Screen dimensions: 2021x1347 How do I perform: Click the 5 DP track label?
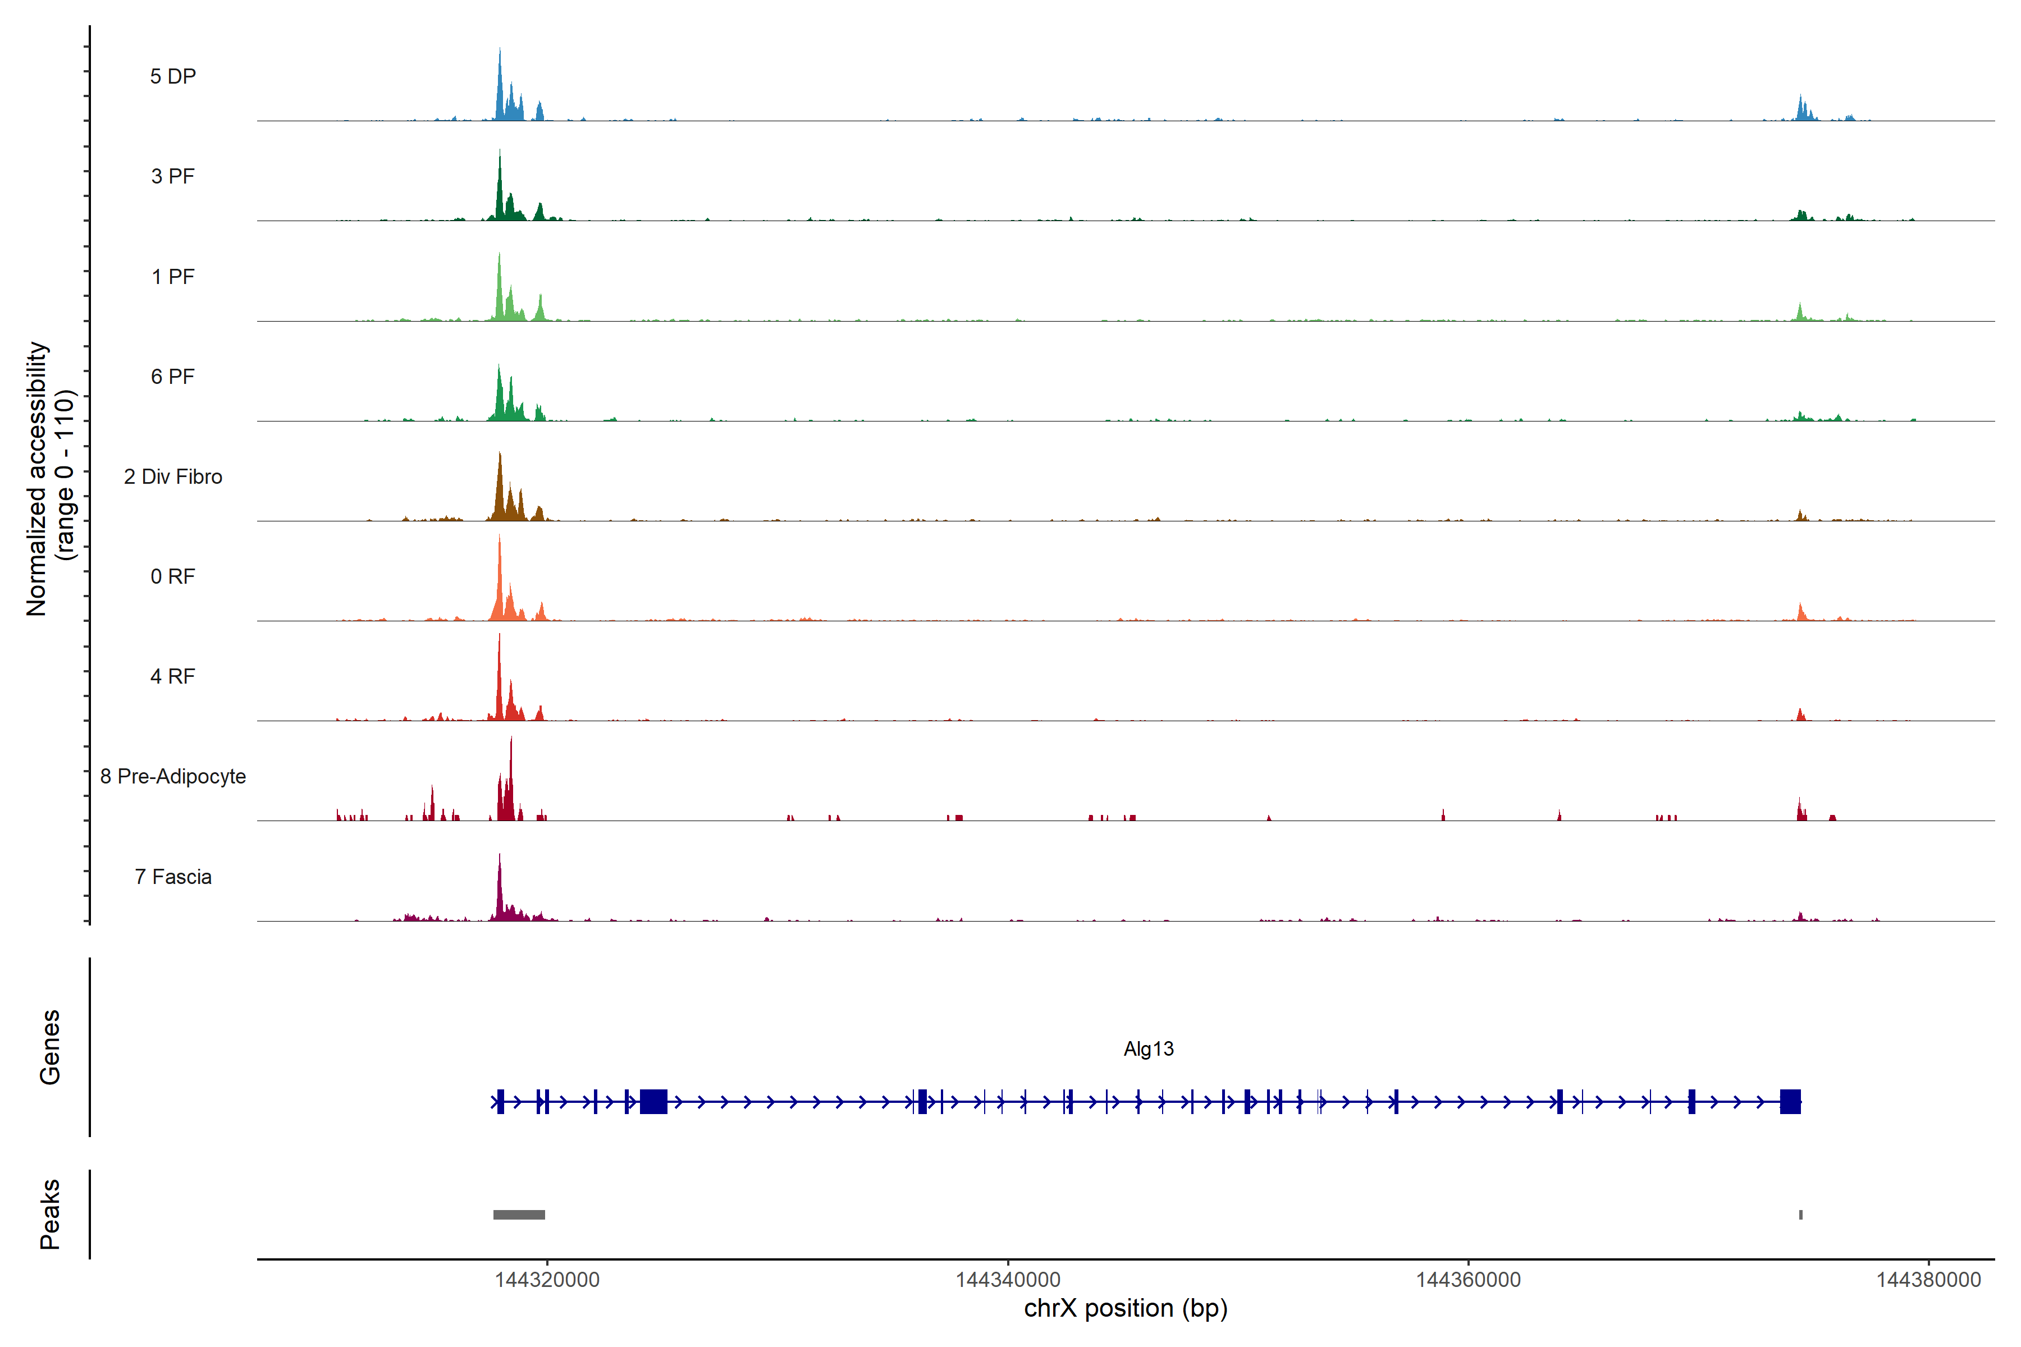(x=173, y=76)
